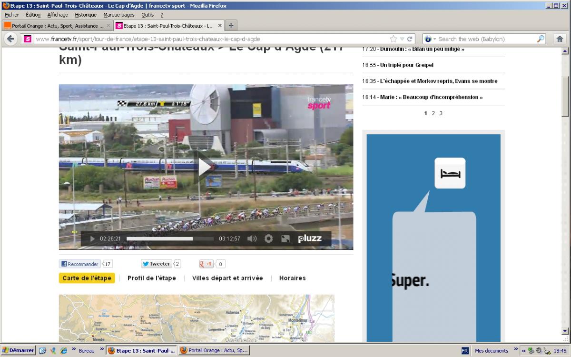
Task: Open the Démarrer start menu
Action: click(18, 351)
